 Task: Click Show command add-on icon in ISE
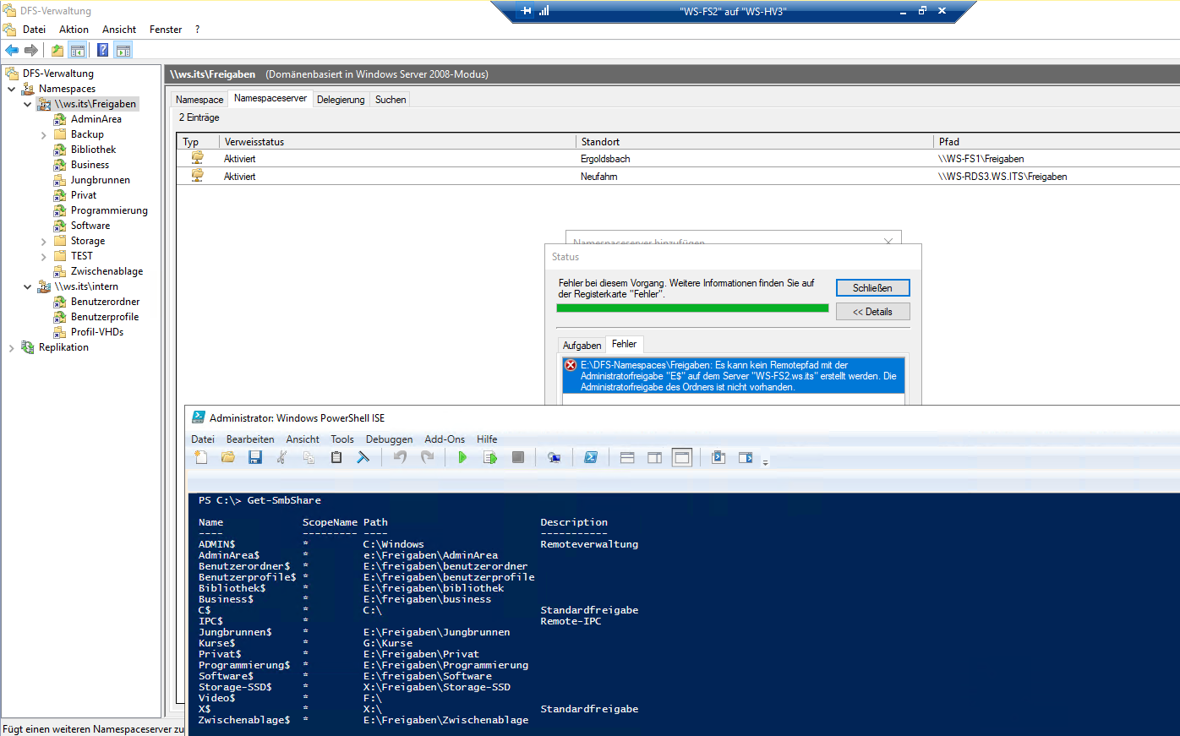(746, 457)
